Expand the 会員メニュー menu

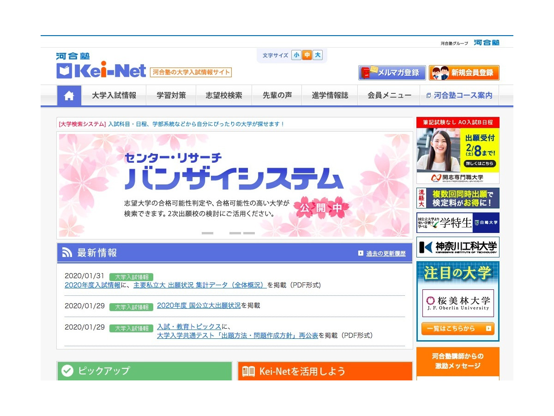point(389,96)
